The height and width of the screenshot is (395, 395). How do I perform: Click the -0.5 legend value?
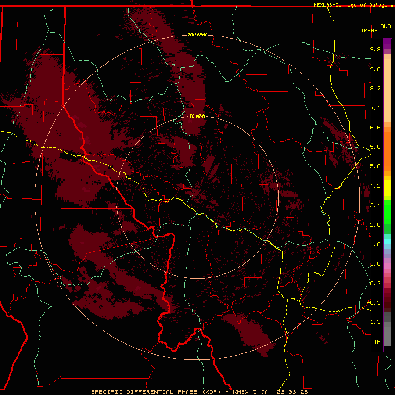373,302
